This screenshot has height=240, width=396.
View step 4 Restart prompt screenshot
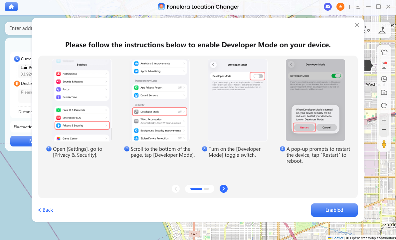315,100
